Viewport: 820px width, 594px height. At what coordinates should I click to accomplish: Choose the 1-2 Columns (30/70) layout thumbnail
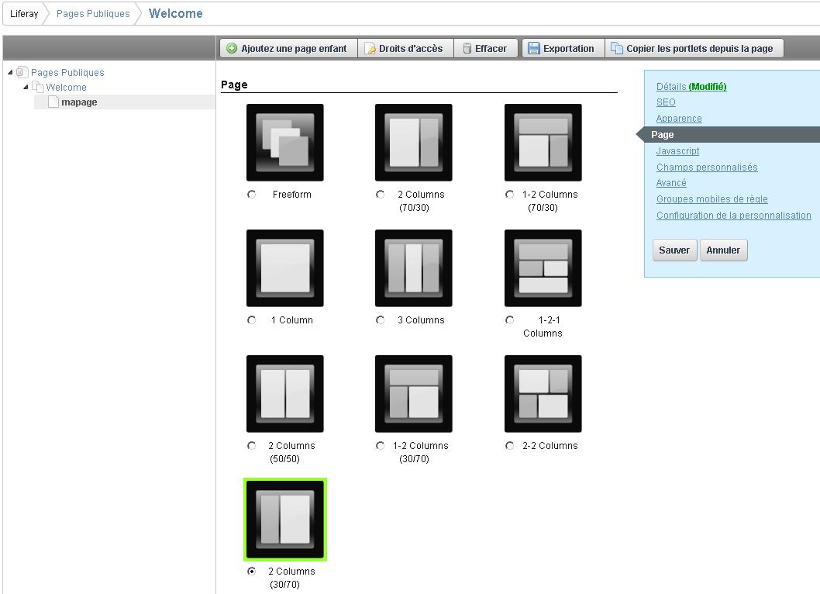tap(413, 394)
